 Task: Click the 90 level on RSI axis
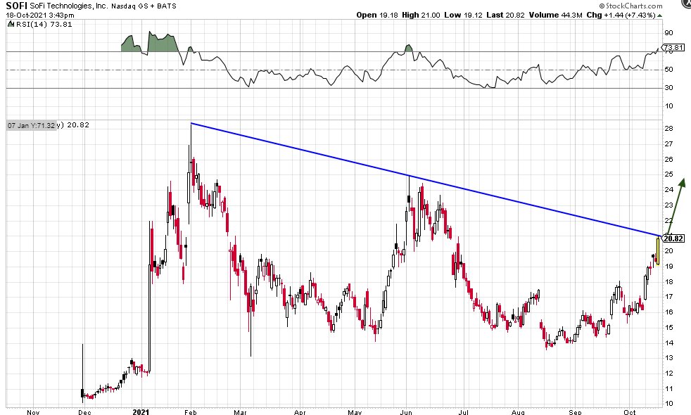tap(668, 33)
